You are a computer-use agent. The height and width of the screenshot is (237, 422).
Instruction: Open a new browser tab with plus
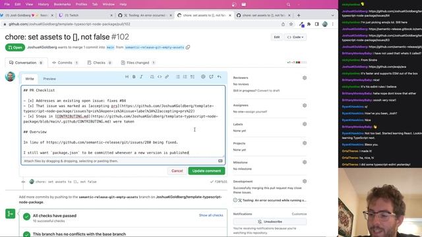[x=299, y=15]
